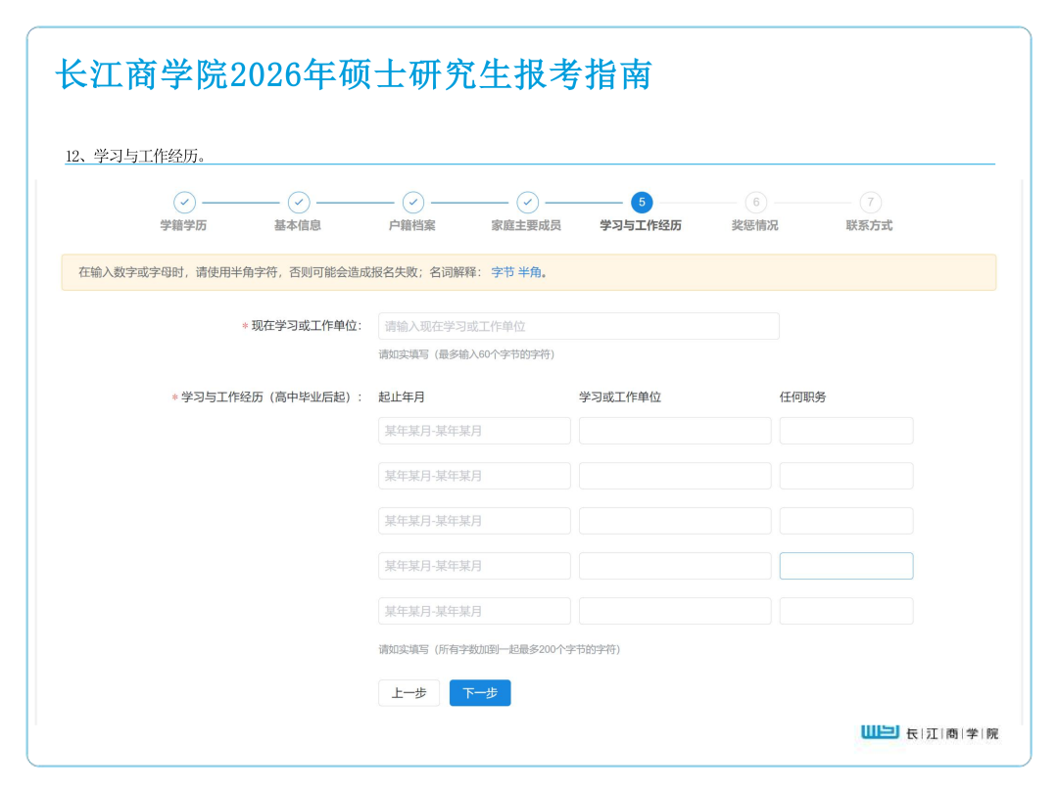Select the fourth row 任何职务 highlighted field
The width and height of the screenshot is (1058, 793).
pyautogui.click(x=846, y=566)
